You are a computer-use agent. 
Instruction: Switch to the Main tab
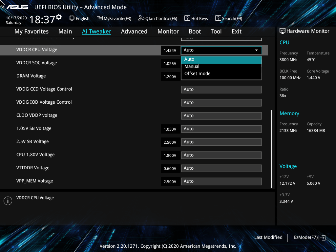coord(65,31)
